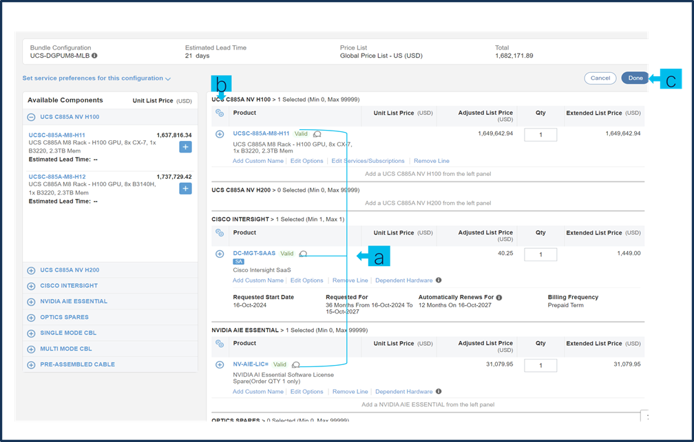Open UCSC-885A-M8-H11 link in Available Components
The height and width of the screenshot is (442, 694).
coord(56,135)
